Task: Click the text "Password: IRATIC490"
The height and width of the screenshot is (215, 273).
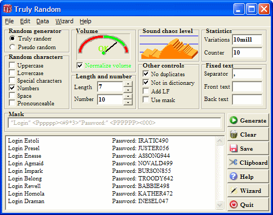Action: (140, 140)
